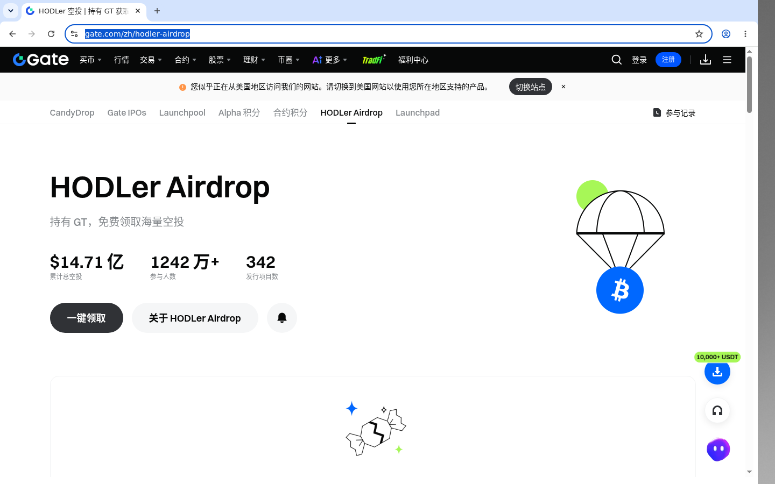Image resolution: width=775 pixels, height=484 pixels.
Task: Switch to the Launchpool tab
Action: pyautogui.click(x=182, y=112)
